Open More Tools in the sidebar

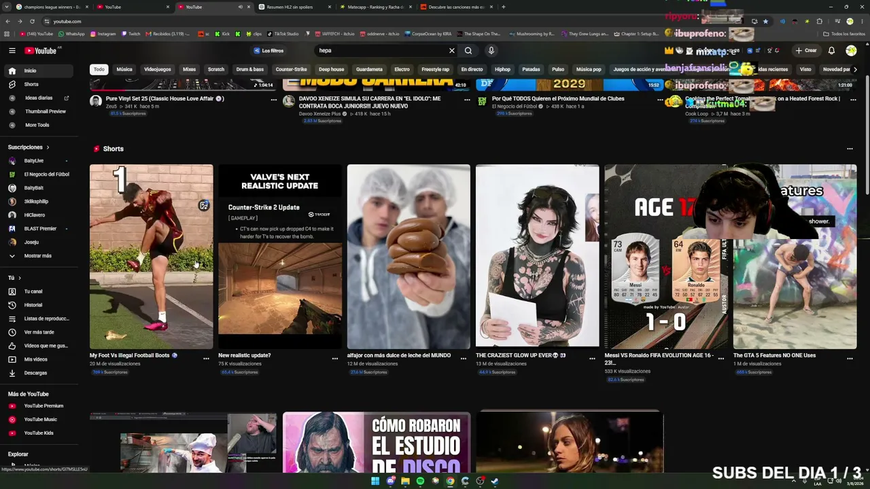click(39, 125)
